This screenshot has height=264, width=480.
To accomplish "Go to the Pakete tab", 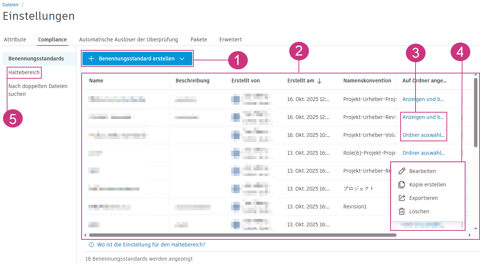I will point(199,40).
